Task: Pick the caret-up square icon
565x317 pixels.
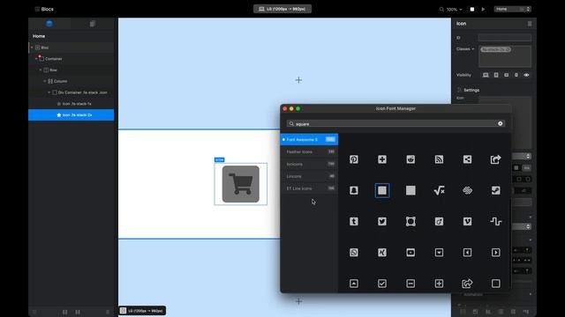Action: tap(354, 284)
